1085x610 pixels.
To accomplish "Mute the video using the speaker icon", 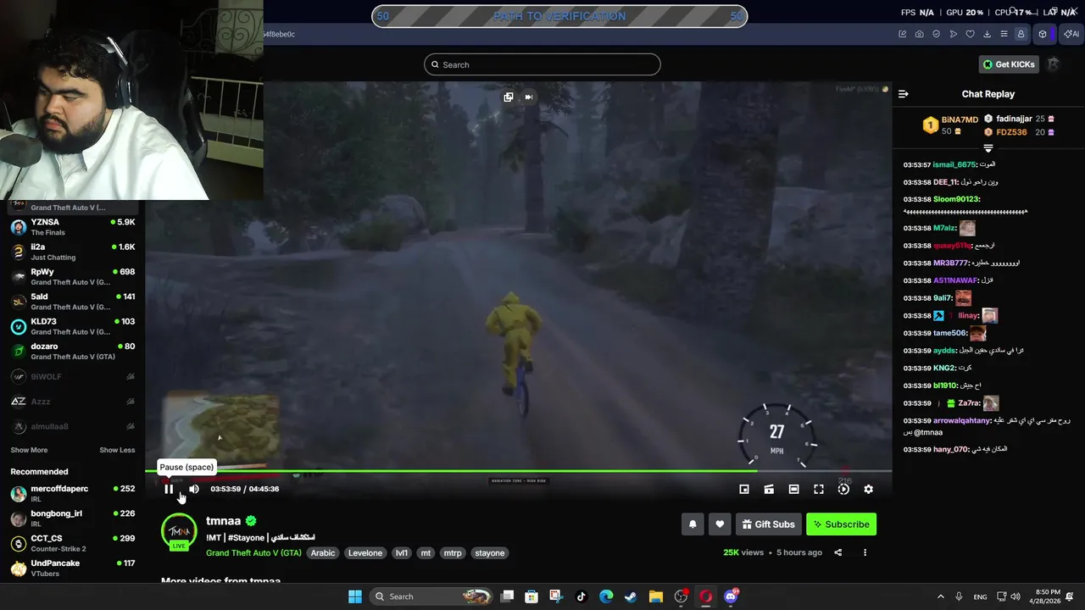I will (194, 489).
